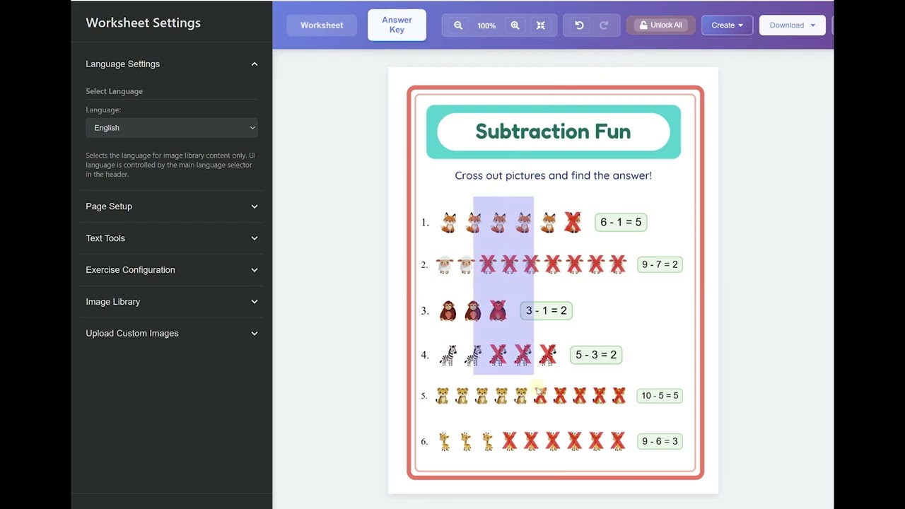The image size is (905, 509).
Task: Click the crossed-out fox in row 1
Action: [x=573, y=223]
